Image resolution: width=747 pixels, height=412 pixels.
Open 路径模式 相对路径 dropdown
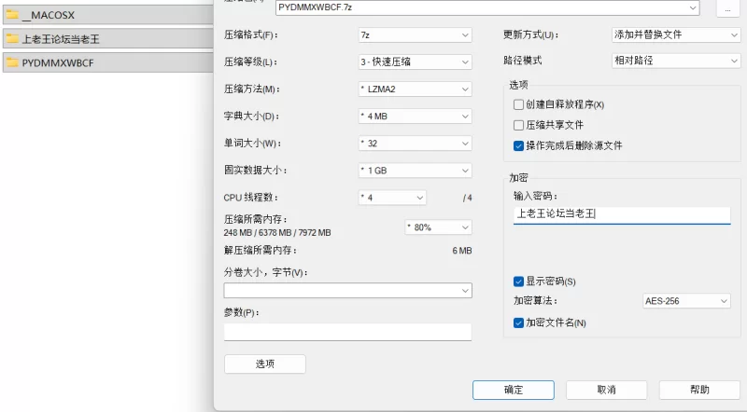tap(675, 61)
